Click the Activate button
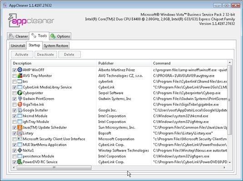Screen dimensions: 243x181 pyautogui.click(x=22, y=54)
